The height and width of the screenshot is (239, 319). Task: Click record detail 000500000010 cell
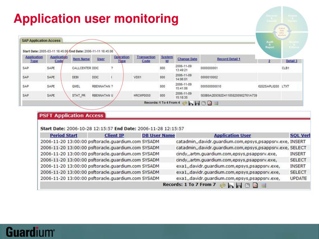tap(211, 87)
